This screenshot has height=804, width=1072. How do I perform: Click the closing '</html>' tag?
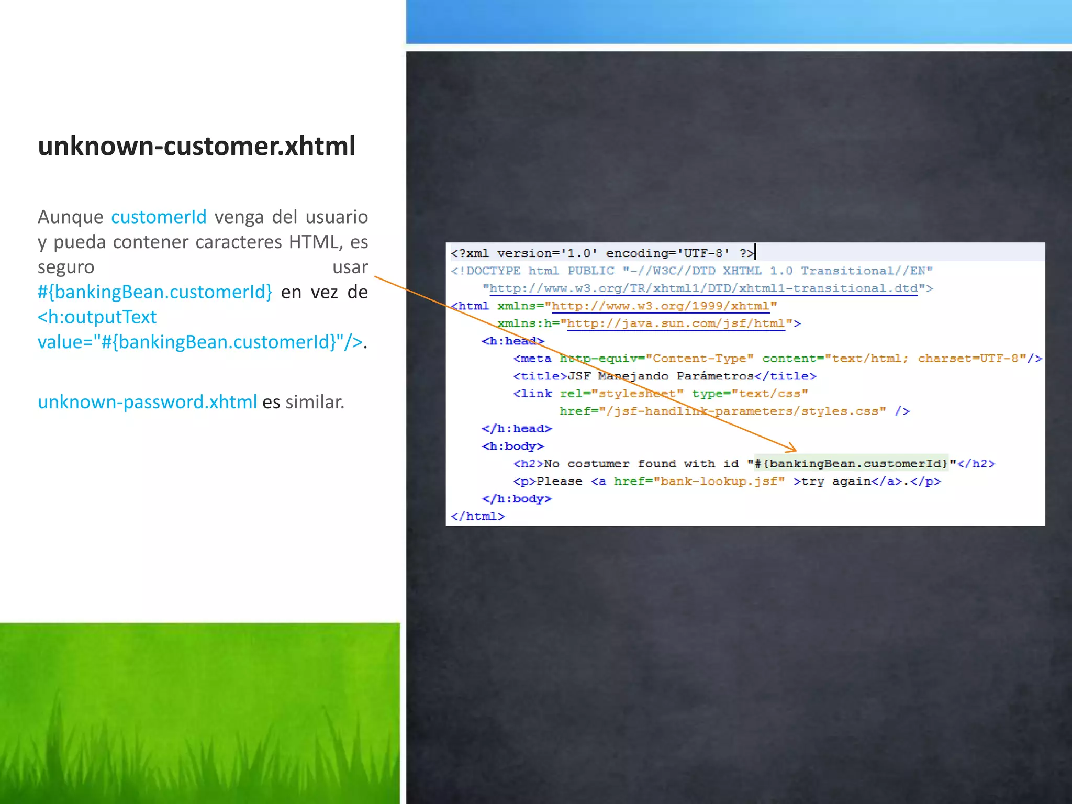click(478, 516)
